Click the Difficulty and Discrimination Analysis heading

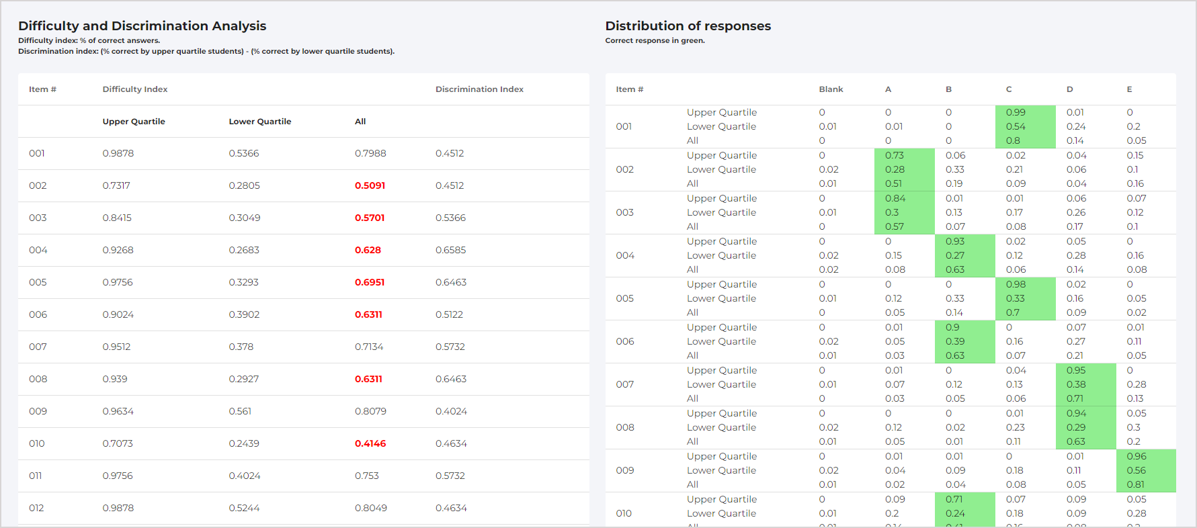click(x=142, y=26)
